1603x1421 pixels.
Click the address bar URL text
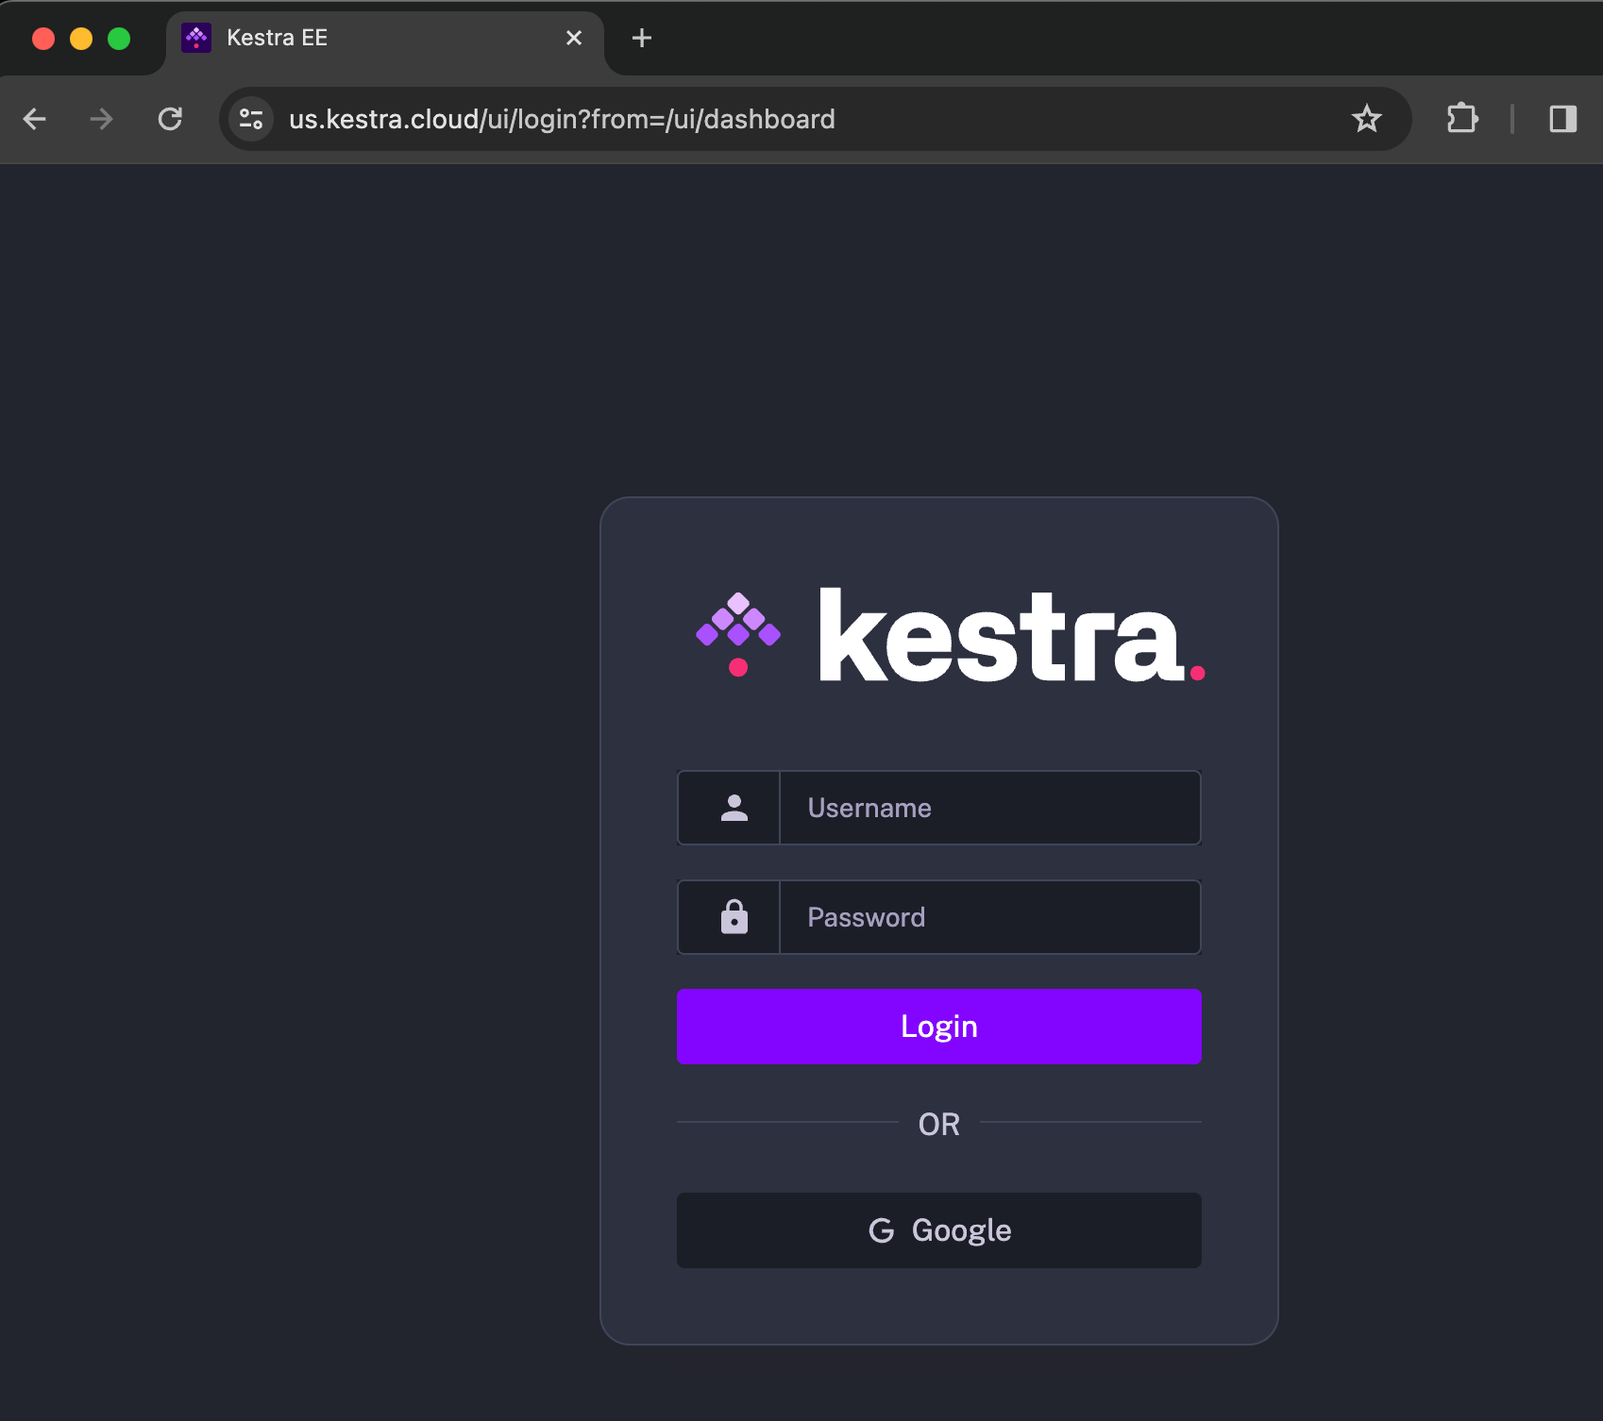coord(562,119)
